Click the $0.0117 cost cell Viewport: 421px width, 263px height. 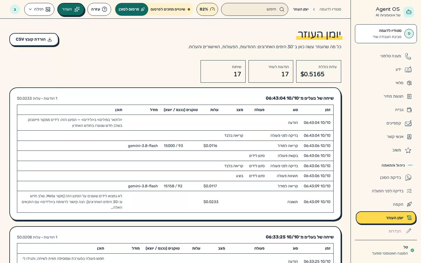point(210,186)
